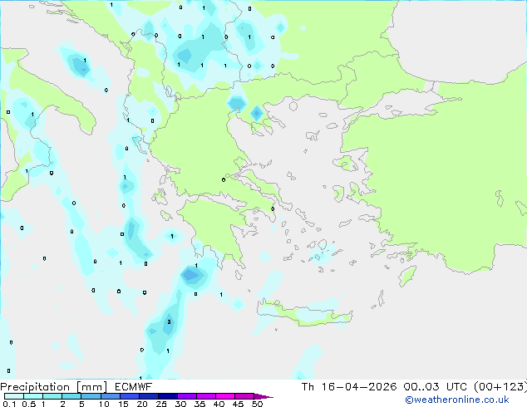This screenshot has height=407, width=527.
Task: Click the legend label '15'
Action: (123, 404)
